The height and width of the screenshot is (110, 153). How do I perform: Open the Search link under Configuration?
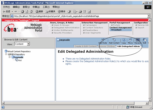point(141,28)
